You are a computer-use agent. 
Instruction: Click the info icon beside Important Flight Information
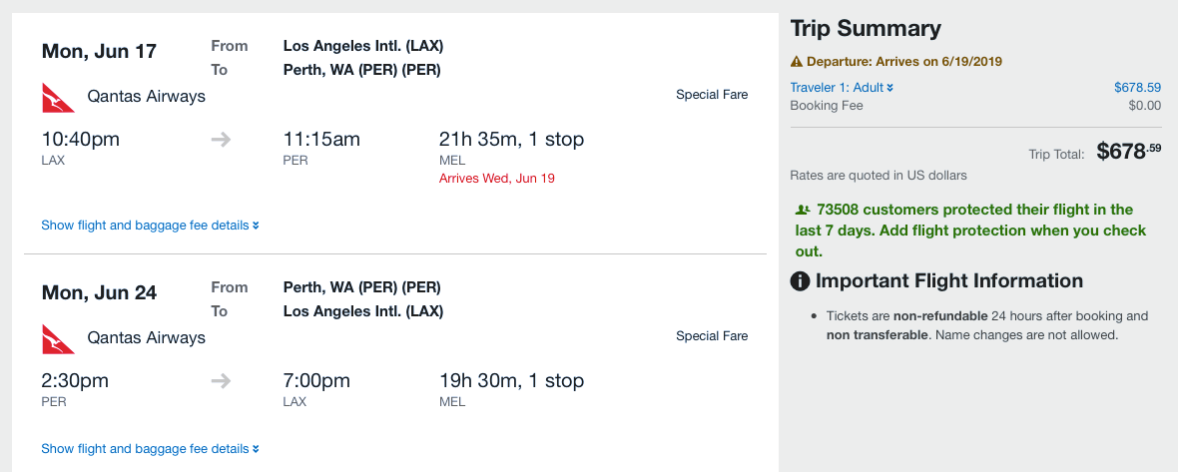point(800,281)
